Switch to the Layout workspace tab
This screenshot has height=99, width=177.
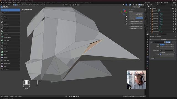pos(24,3)
